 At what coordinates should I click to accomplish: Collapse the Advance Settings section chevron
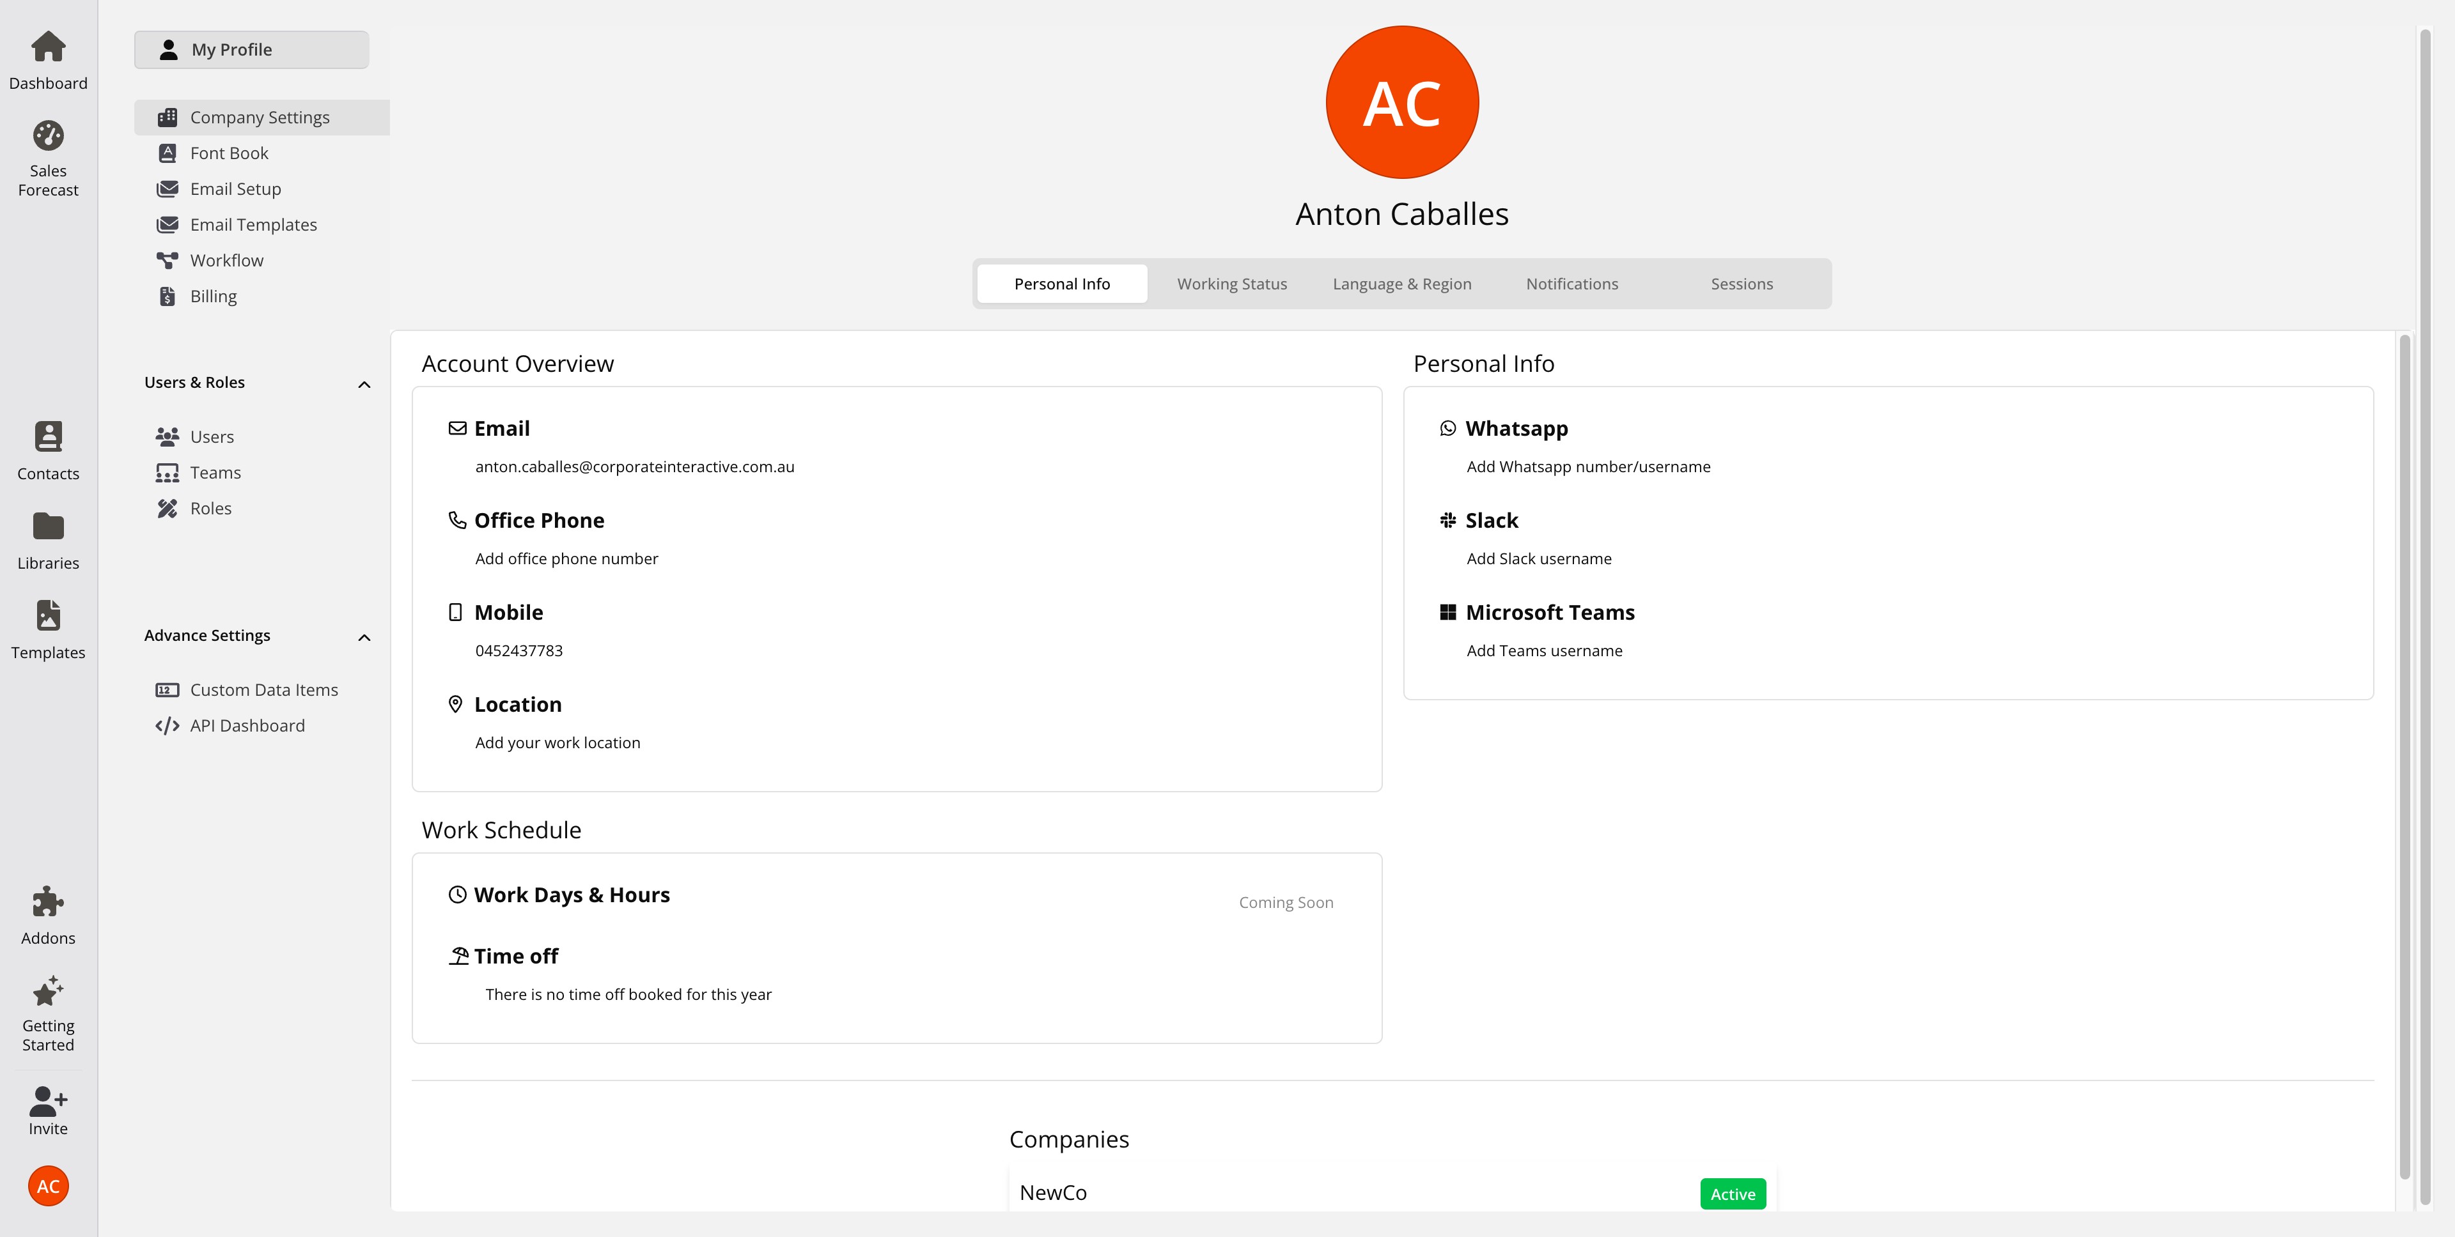pos(364,638)
